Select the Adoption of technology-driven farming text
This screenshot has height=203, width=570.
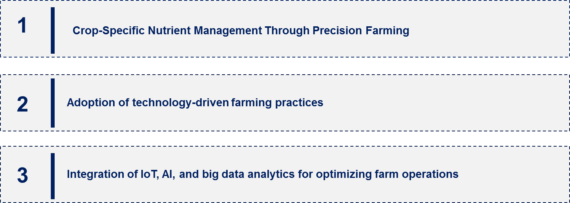point(195,102)
